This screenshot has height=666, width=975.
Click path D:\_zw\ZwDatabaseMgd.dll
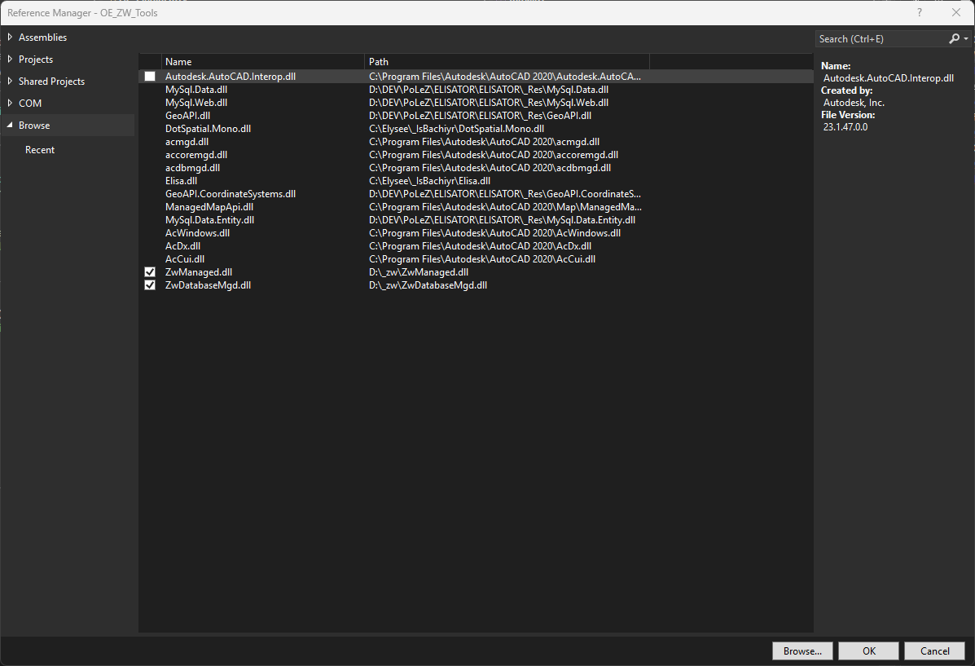click(428, 285)
